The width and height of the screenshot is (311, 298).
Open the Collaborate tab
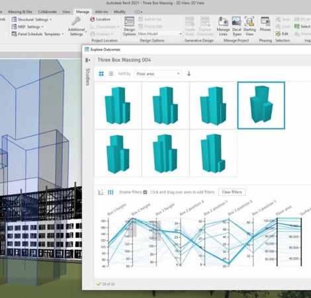click(47, 12)
